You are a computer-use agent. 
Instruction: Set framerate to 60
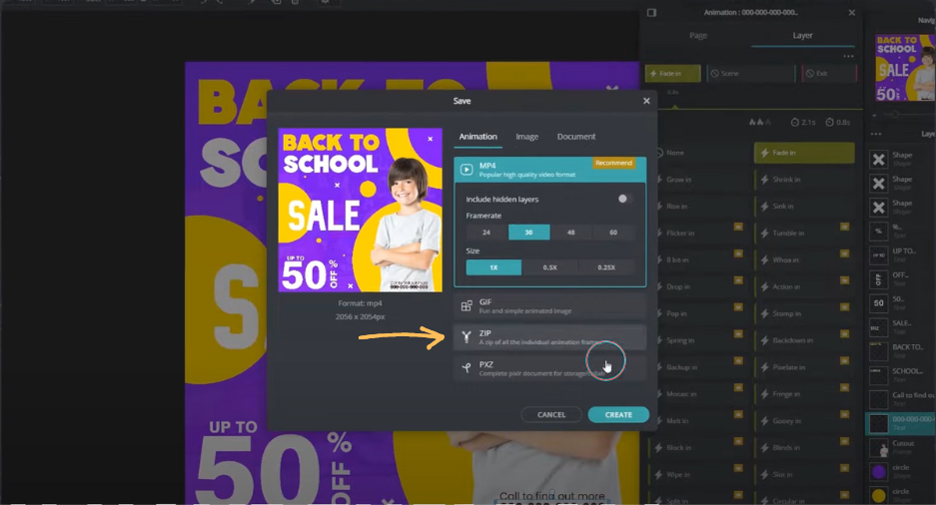coord(613,233)
